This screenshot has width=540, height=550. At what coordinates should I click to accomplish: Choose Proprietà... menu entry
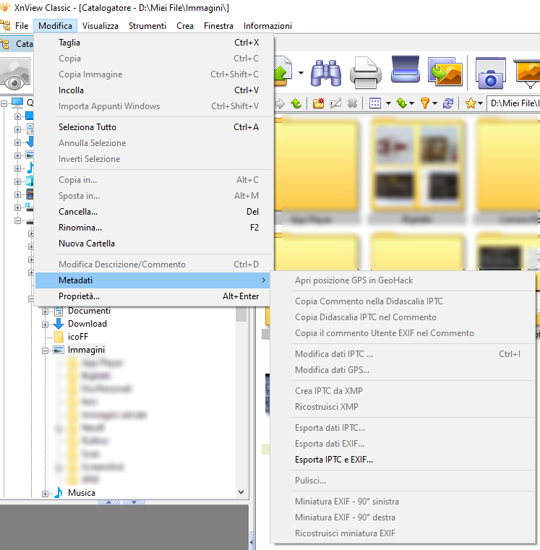[x=155, y=296]
